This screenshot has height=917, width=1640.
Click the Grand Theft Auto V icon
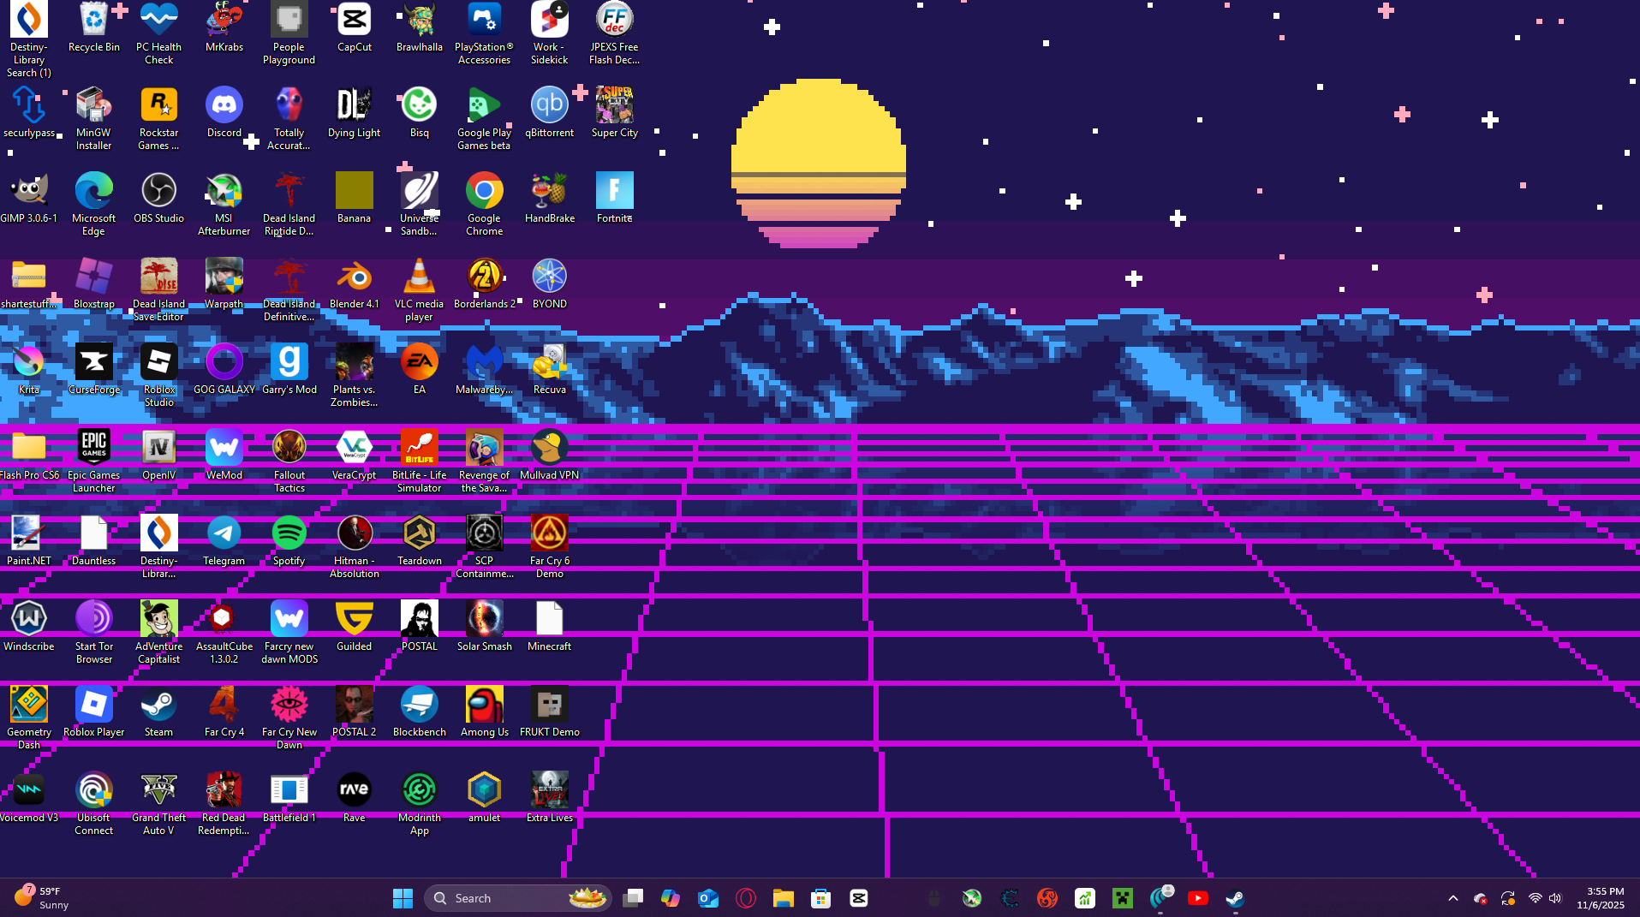pyautogui.click(x=158, y=791)
